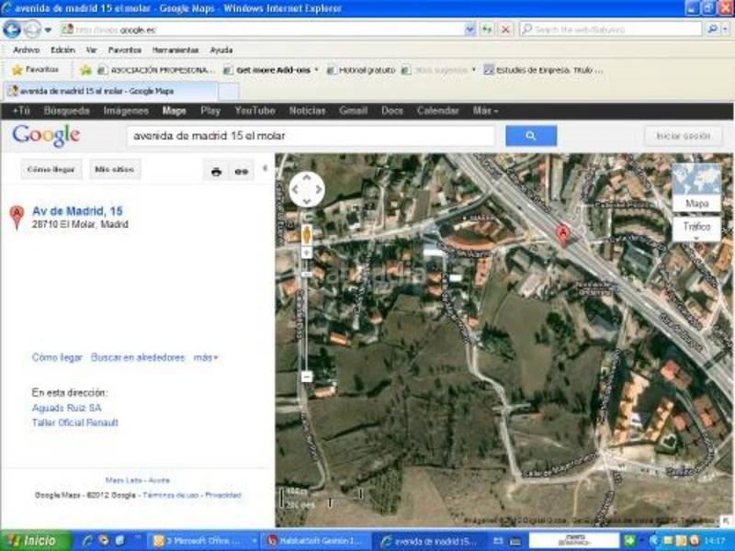Screen dimensions: 735x551
Task: Expand the más options link
Action: point(206,357)
